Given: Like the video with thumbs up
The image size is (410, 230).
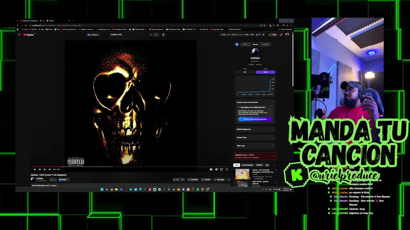Looking at the screenshot, I should tap(176, 180).
